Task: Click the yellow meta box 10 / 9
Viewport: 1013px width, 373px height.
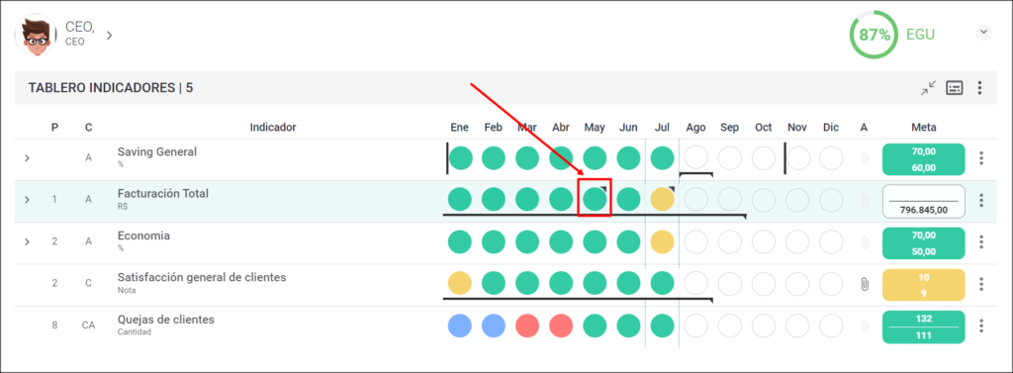Action: pyautogui.click(x=923, y=285)
